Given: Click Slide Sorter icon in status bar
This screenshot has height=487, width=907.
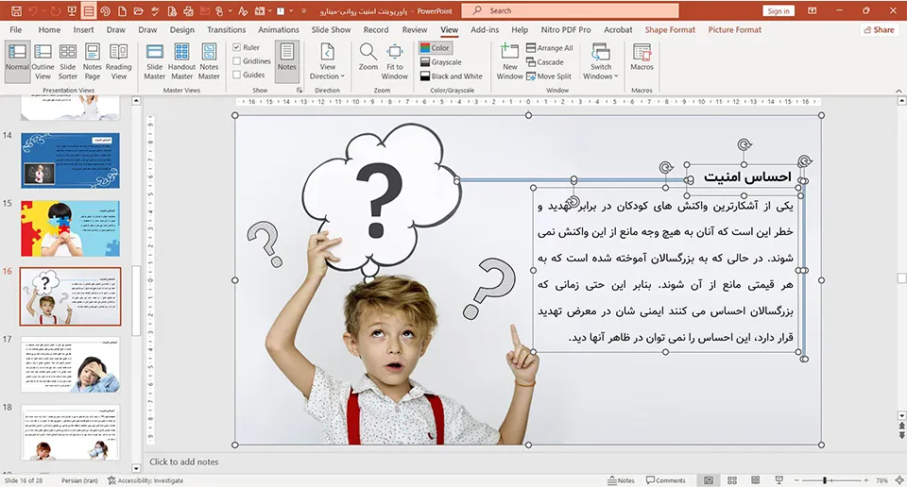Looking at the screenshot, I should (731, 480).
